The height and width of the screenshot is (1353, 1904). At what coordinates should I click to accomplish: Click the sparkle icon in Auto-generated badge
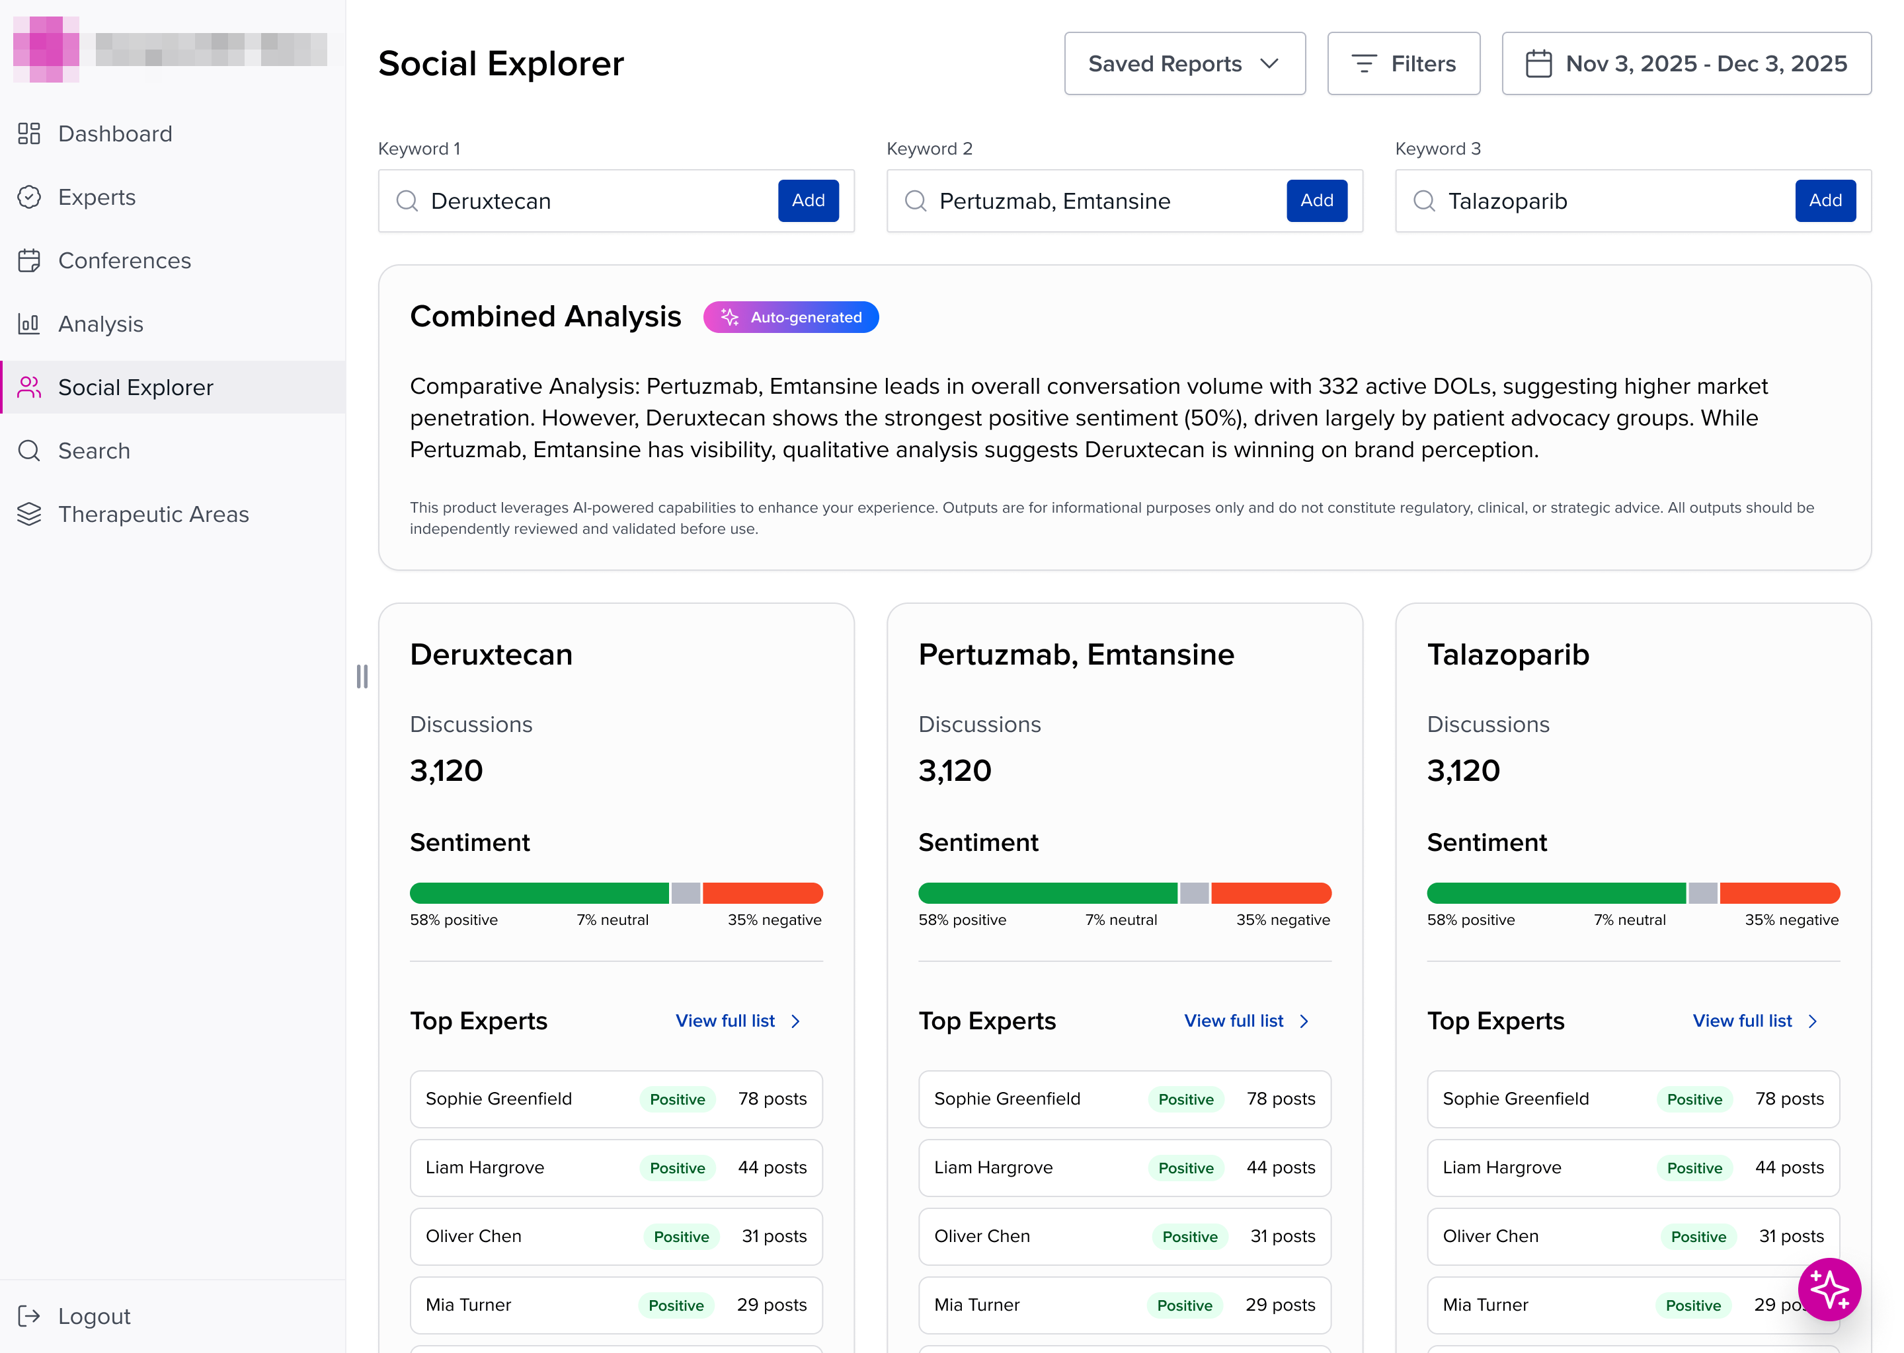(x=729, y=316)
